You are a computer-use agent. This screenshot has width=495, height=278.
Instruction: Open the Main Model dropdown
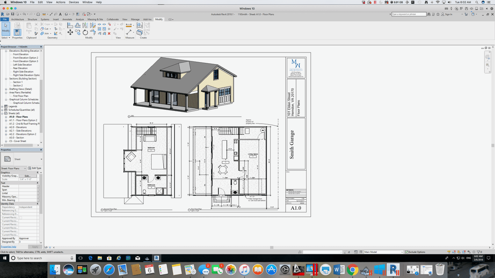(x=402, y=252)
